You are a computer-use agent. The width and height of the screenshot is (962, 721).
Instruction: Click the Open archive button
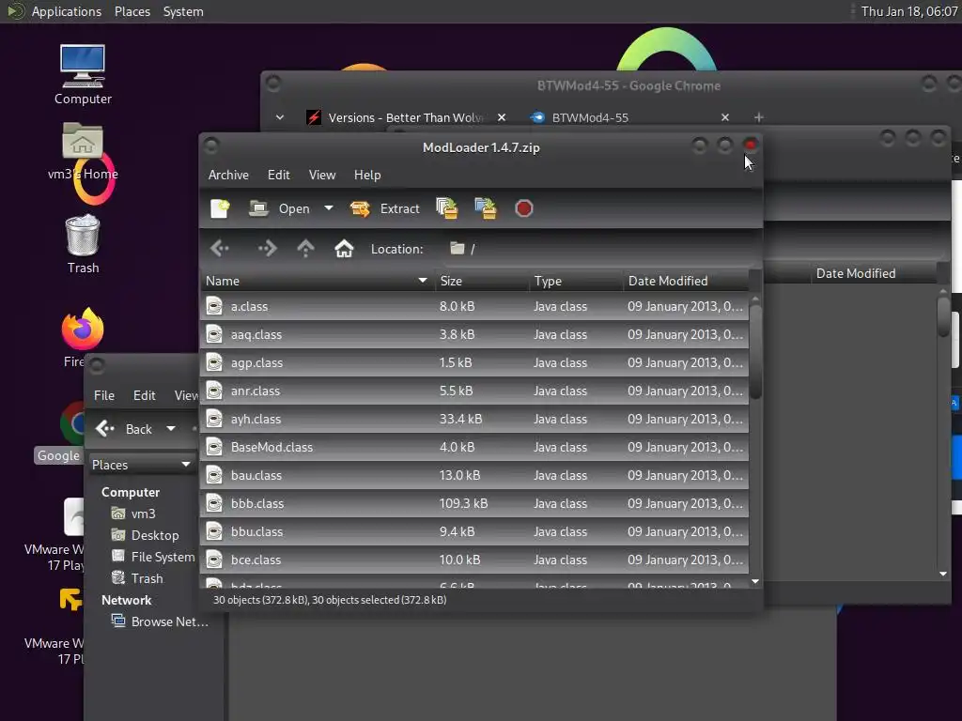280,208
